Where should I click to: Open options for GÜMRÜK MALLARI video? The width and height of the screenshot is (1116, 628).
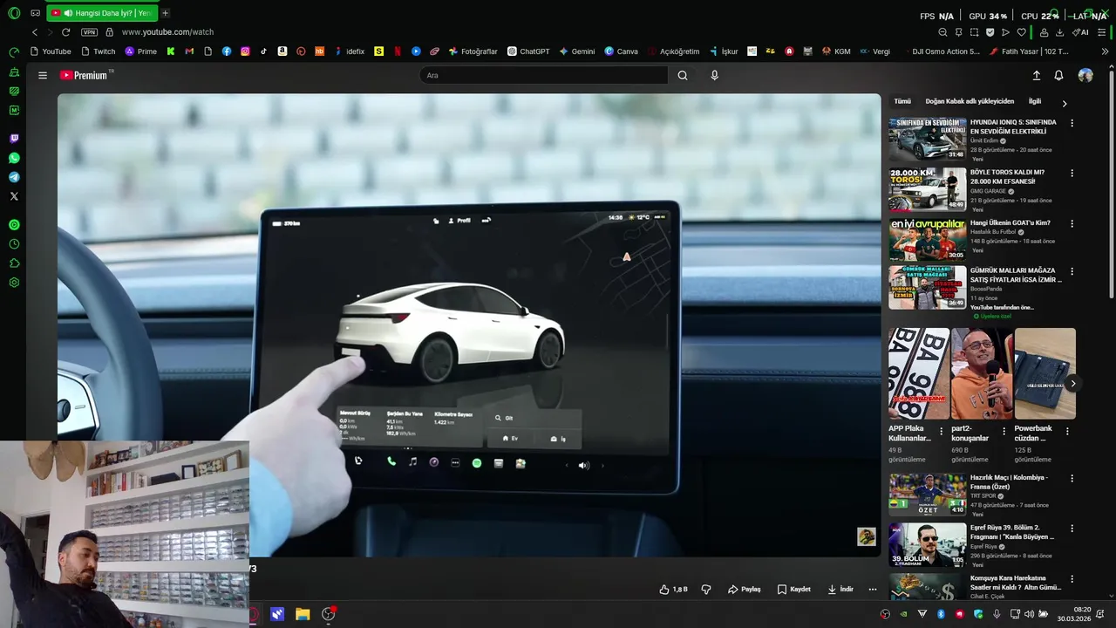point(1072,271)
